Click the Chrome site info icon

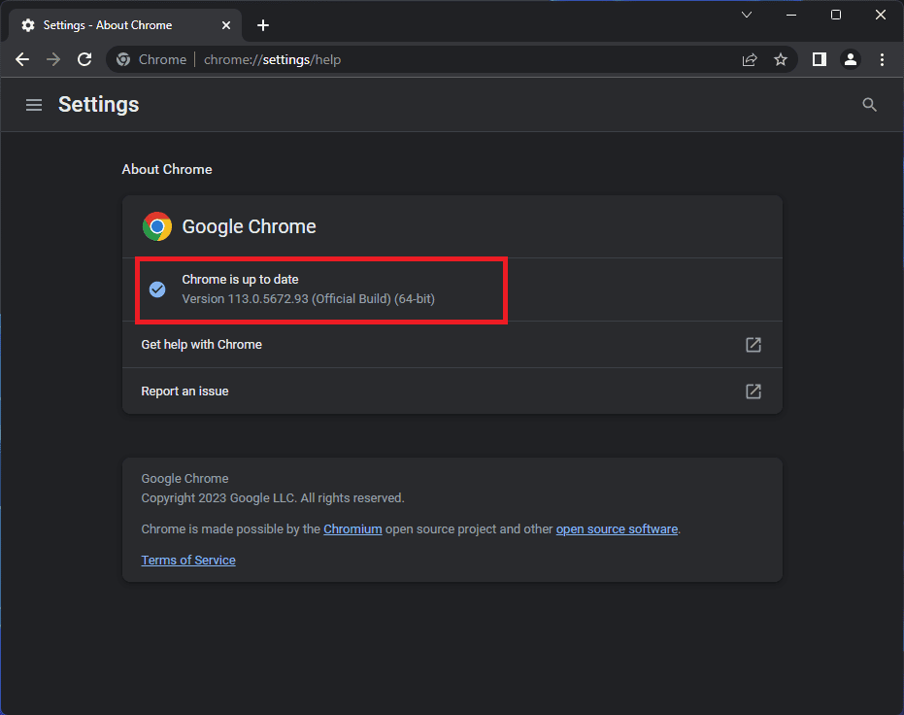click(123, 59)
